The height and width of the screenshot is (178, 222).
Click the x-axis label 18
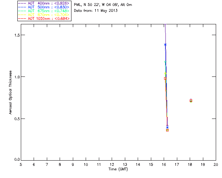point(190,164)
